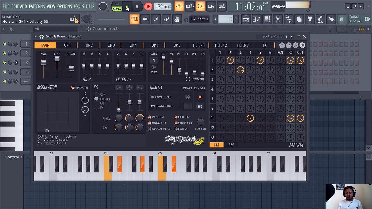Toggle the SMOOTH modulation option

80,87
